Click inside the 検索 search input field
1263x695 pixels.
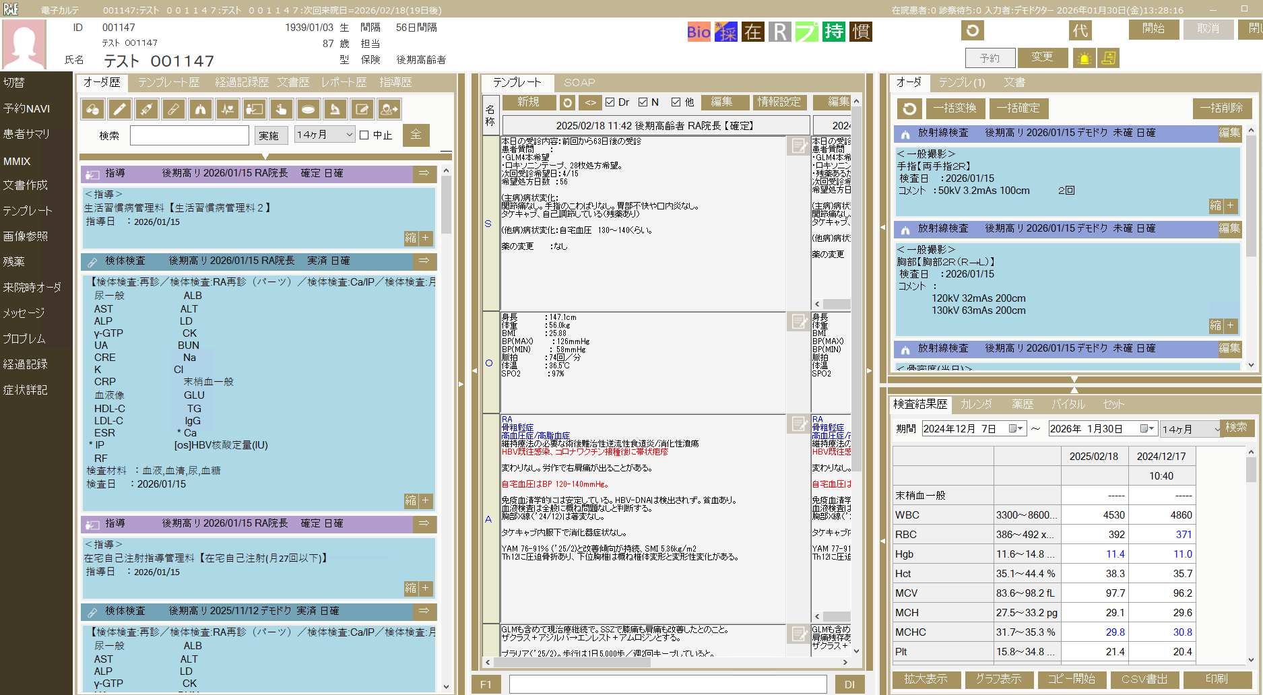(189, 135)
